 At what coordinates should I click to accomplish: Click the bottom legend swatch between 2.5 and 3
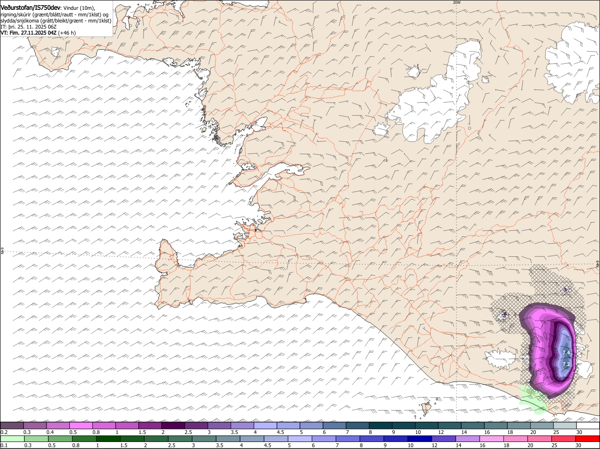(x=180, y=439)
